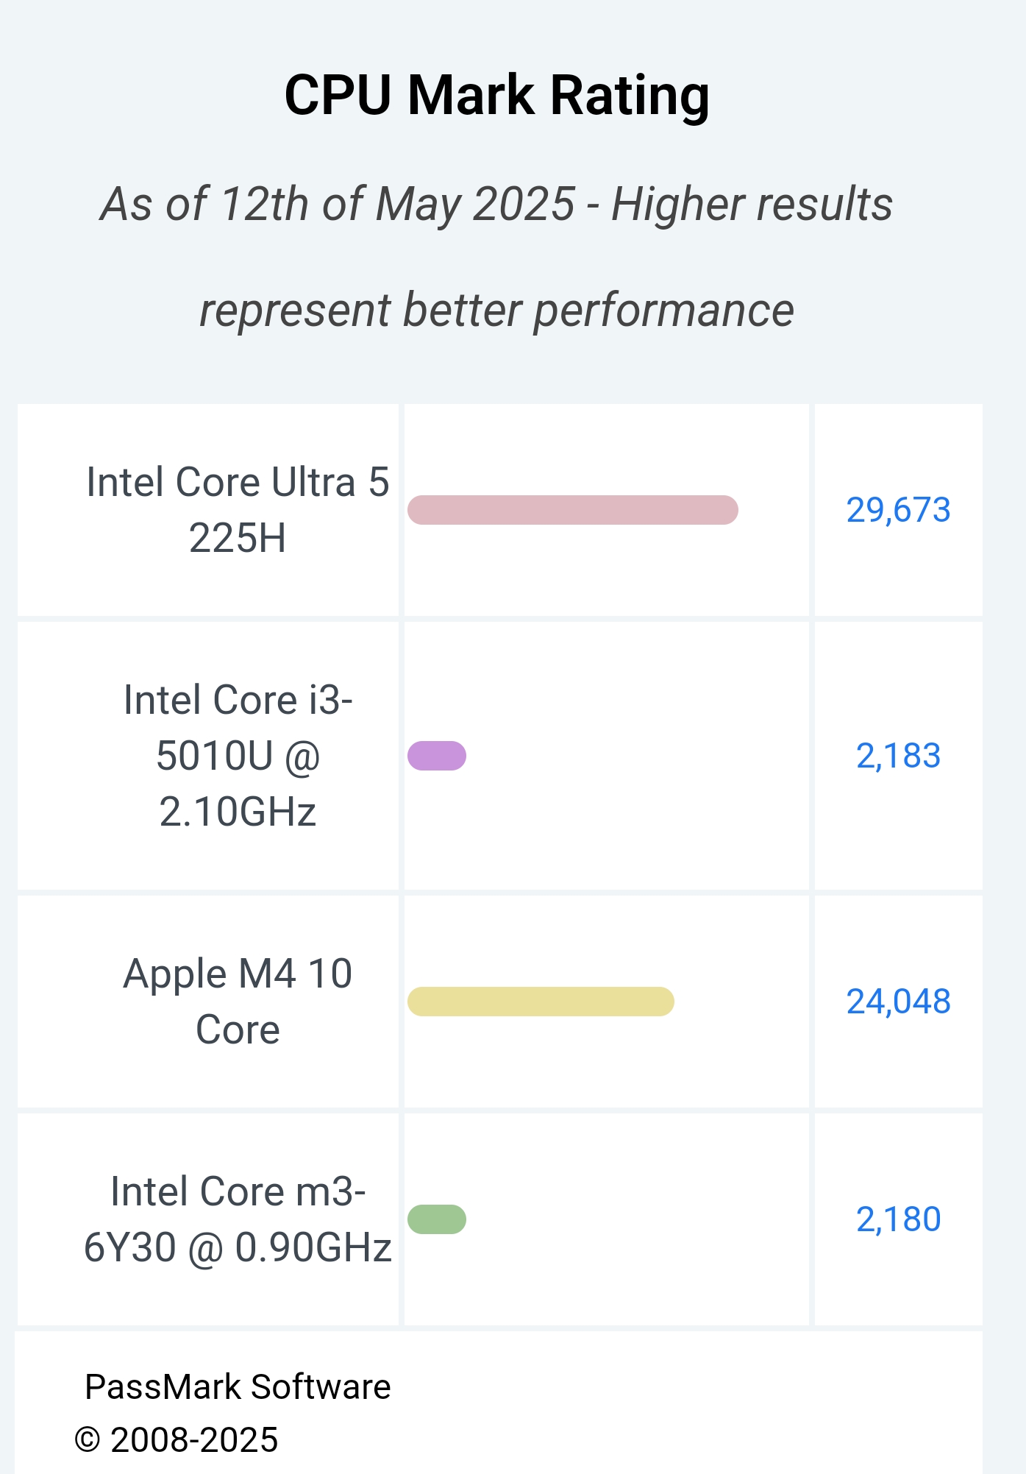Open the 29,673 score link

pos(898,510)
